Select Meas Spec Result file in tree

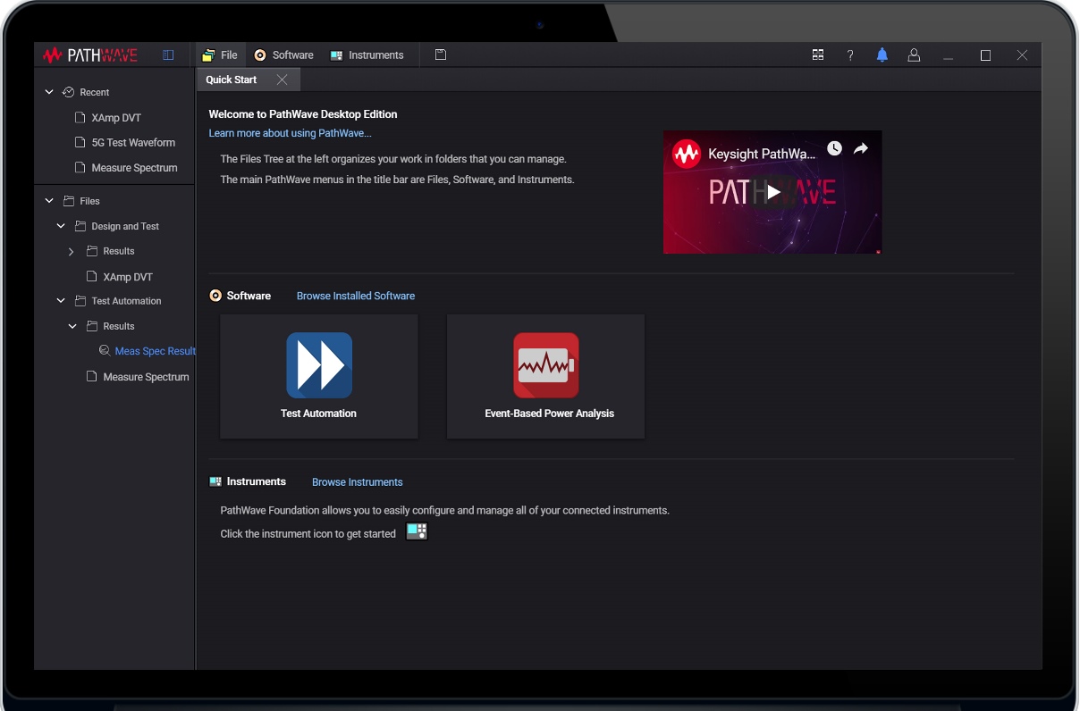155,351
